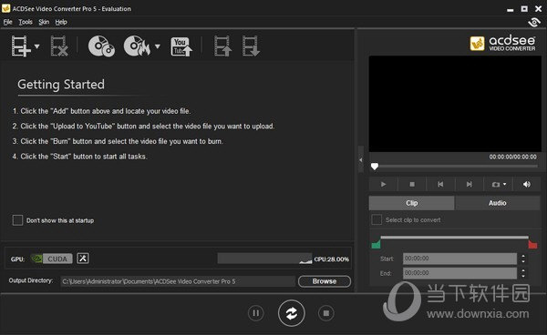Image resolution: width=547 pixels, height=335 pixels.
Task: Expand the Add file dropdown arrow
Action: (x=37, y=46)
